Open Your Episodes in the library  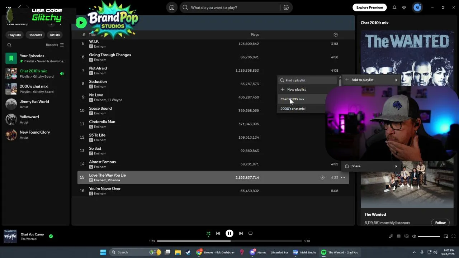click(x=36, y=58)
